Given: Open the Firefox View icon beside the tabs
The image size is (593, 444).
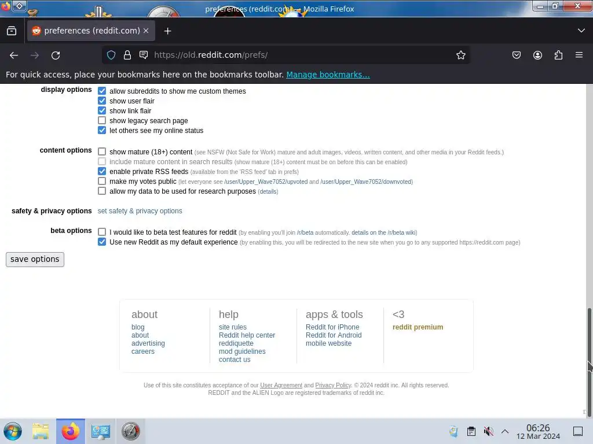Looking at the screenshot, I should (x=12, y=31).
